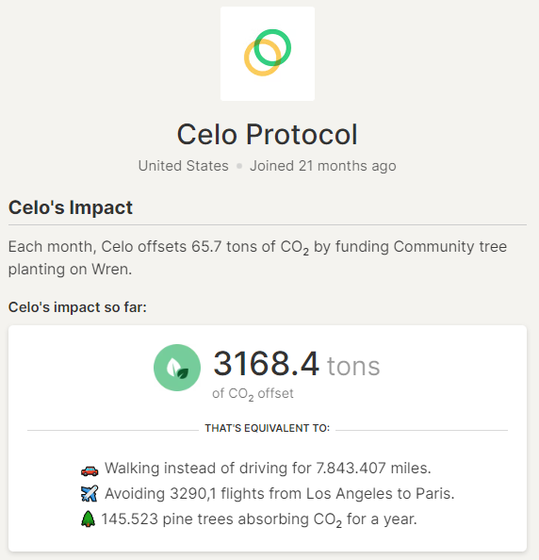Click the red car emoji icon
This screenshot has height=560, width=539.
[x=90, y=470]
